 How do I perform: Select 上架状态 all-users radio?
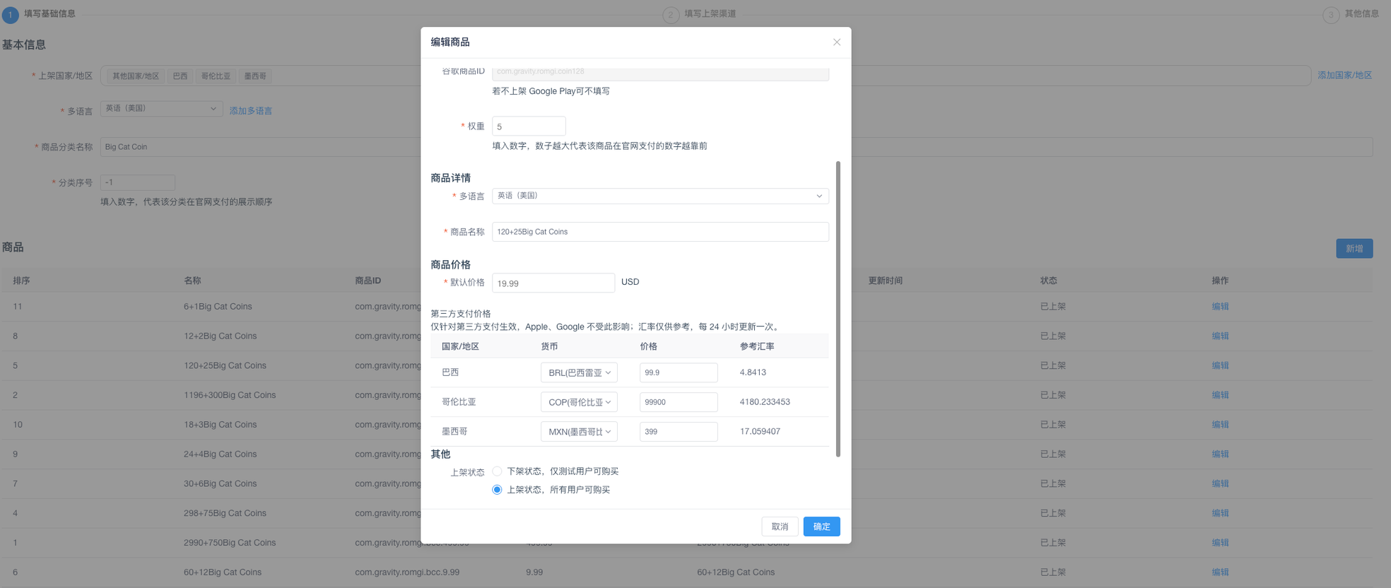tap(497, 490)
